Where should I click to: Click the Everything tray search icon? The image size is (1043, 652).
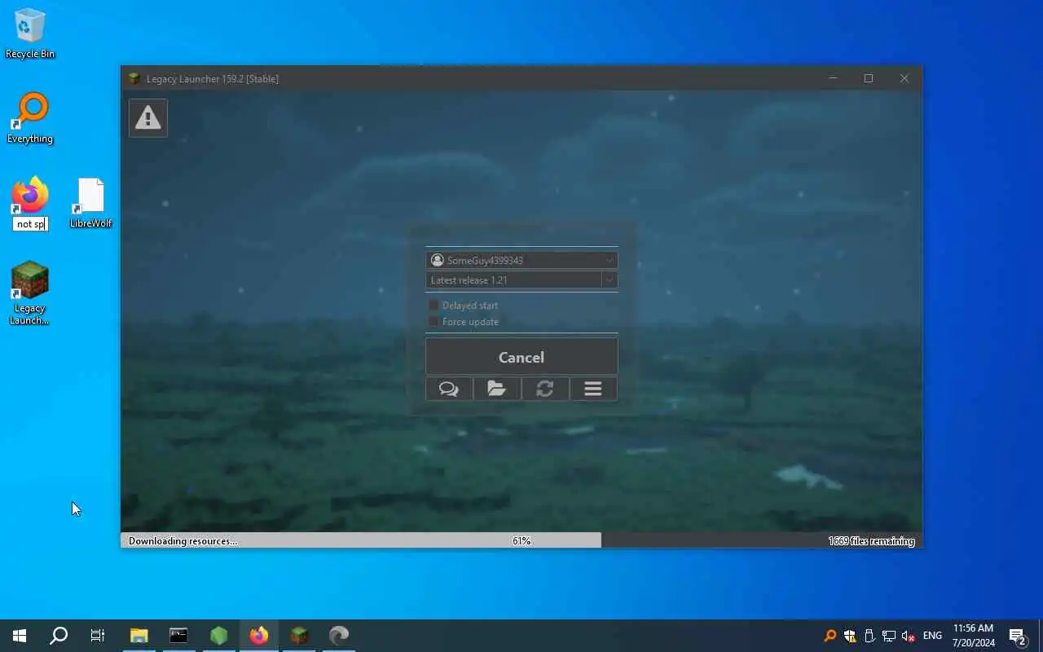click(x=830, y=636)
